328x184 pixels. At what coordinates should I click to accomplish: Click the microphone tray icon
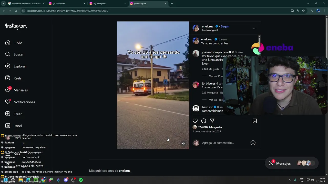click(295, 180)
